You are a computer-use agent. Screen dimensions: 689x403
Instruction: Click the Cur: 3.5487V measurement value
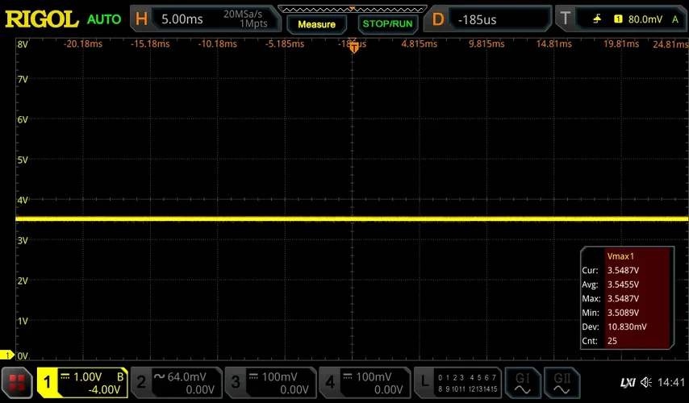point(623,271)
